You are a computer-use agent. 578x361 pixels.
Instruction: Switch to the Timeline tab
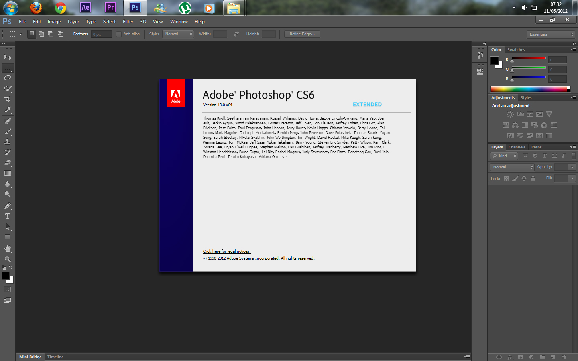click(55, 357)
